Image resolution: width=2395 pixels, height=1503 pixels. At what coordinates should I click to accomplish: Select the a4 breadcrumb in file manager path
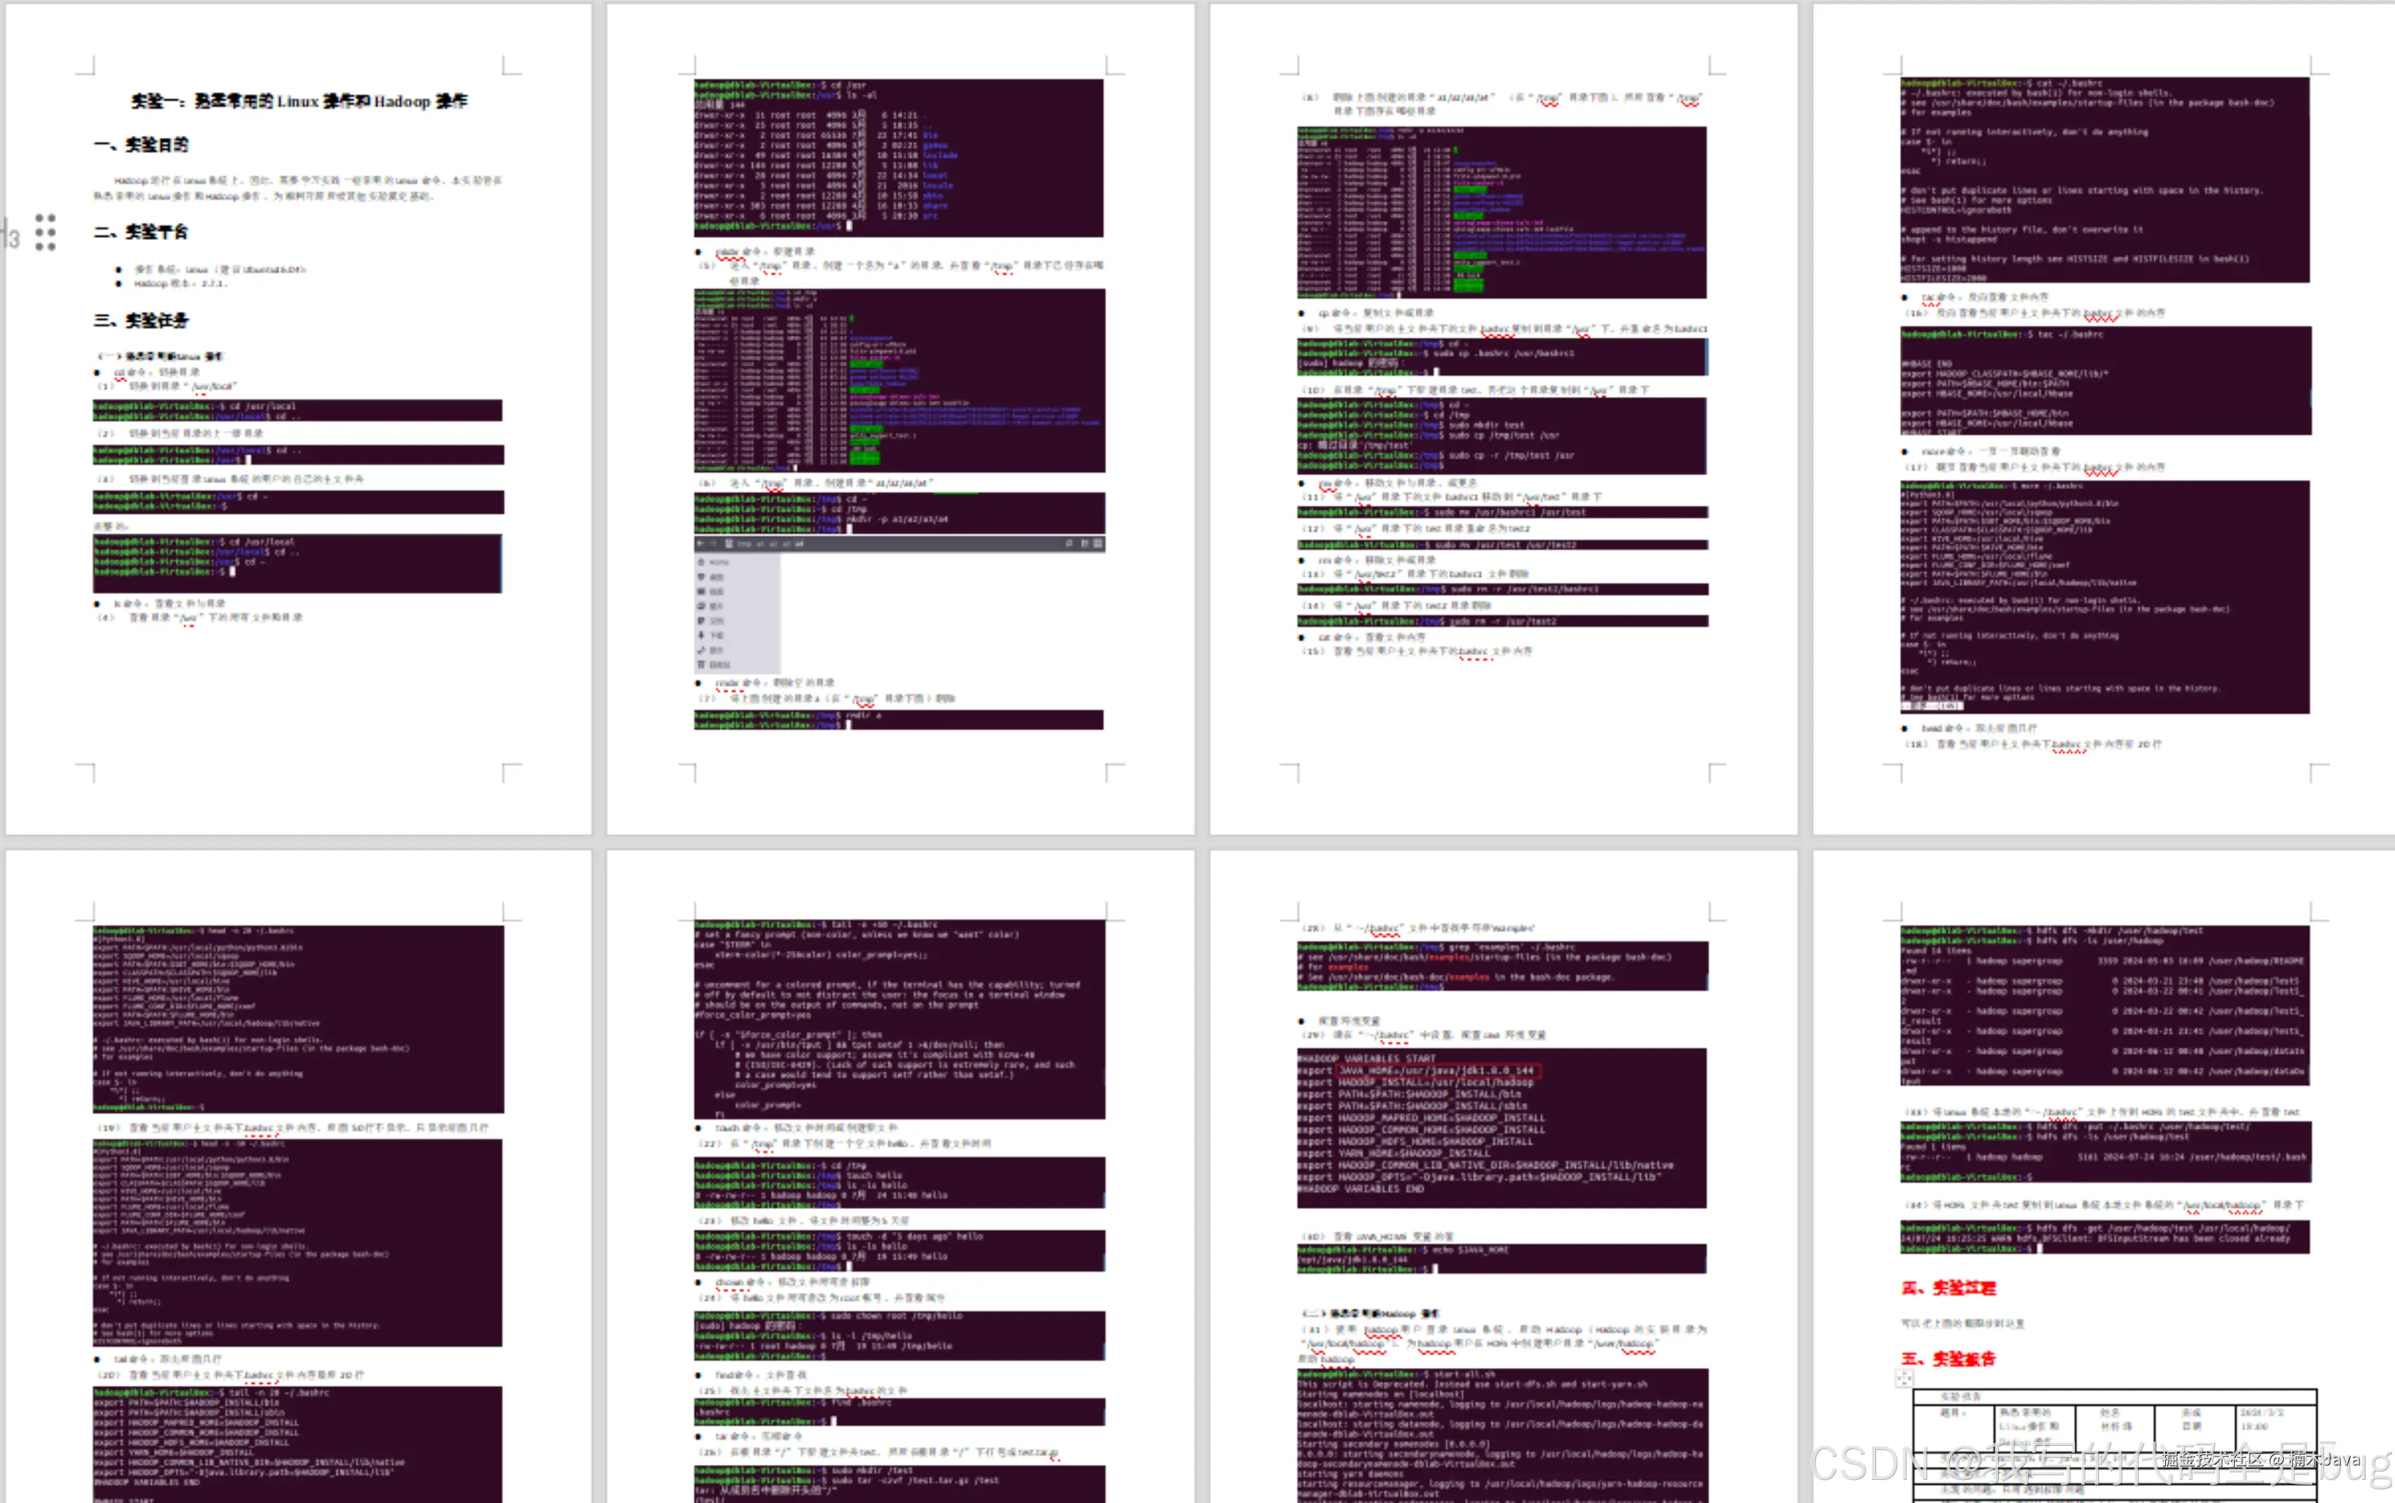pyautogui.click(x=799, y=544)
